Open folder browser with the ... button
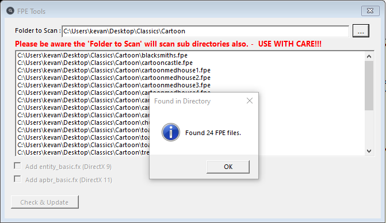This screenshot has width=386, height=223. tap(361, 30)
